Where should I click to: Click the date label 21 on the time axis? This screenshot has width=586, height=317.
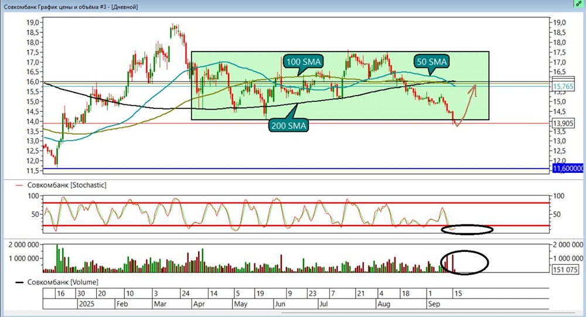pos(360,294)
